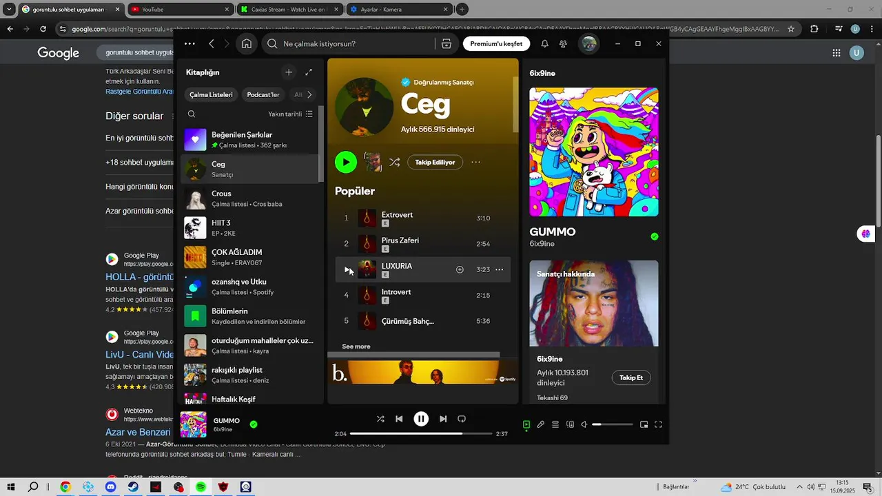Play the Extrovert track
The image size is (882, 496).
[x=423, y=218]
